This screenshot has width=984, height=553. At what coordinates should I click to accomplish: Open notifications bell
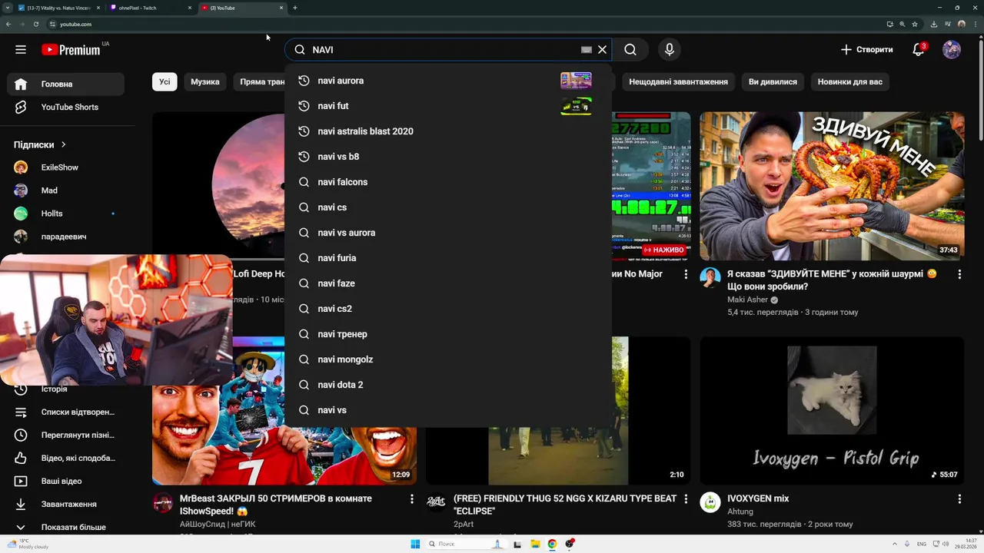click(x=918, y=50)
